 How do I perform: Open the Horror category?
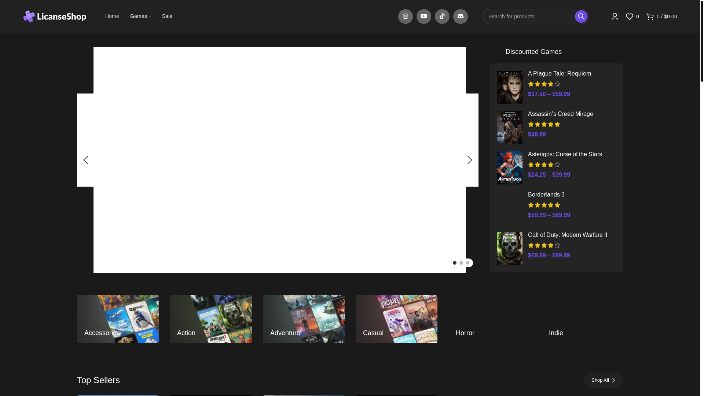(x=489, y=319)
